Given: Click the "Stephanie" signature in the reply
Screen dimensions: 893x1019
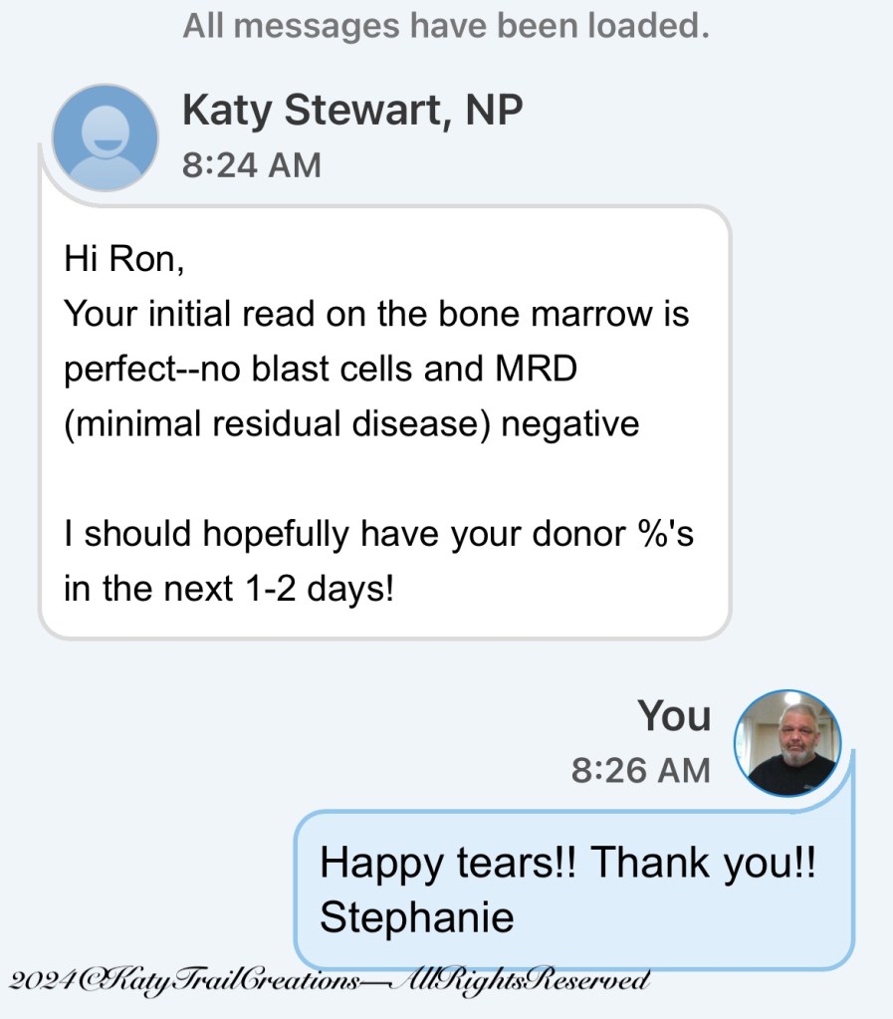Looking at the screenshot, I should (x=416, y=917).
